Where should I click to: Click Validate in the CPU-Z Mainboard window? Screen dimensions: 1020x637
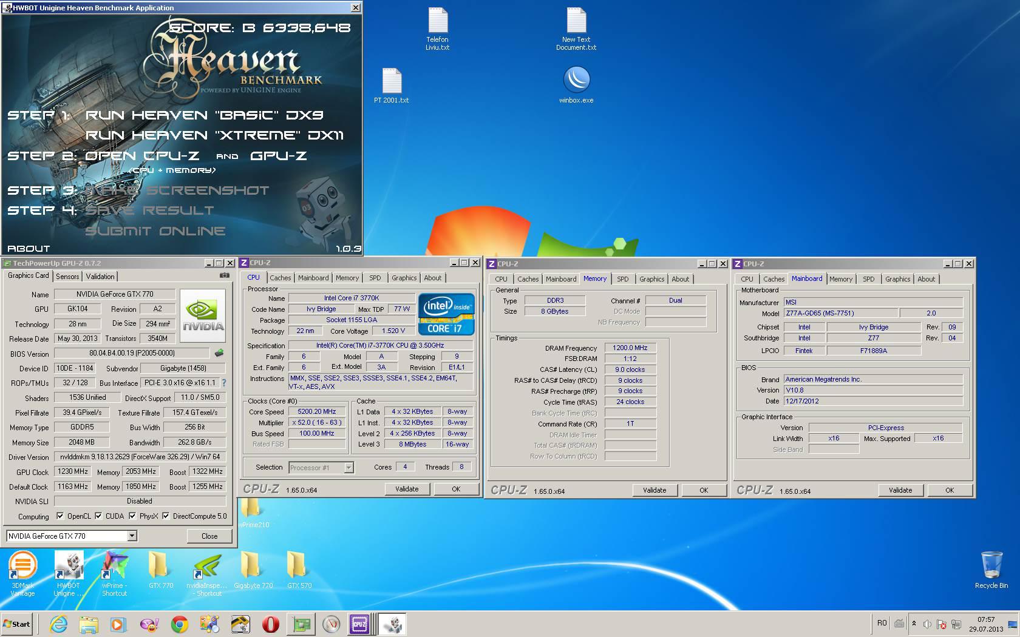tap(900, 490)
